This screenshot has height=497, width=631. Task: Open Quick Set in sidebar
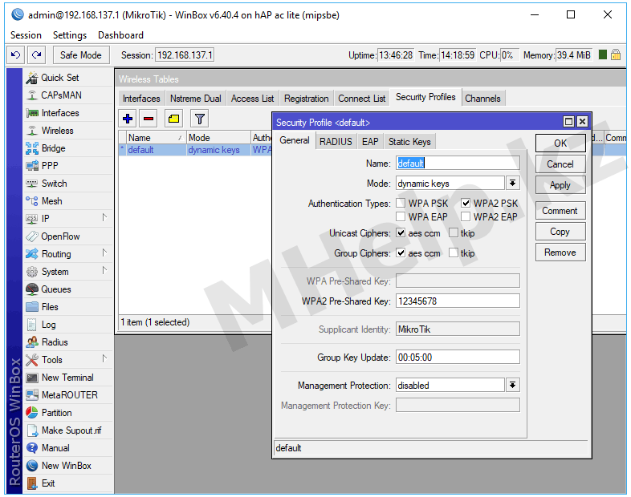(x=68, y=78)
